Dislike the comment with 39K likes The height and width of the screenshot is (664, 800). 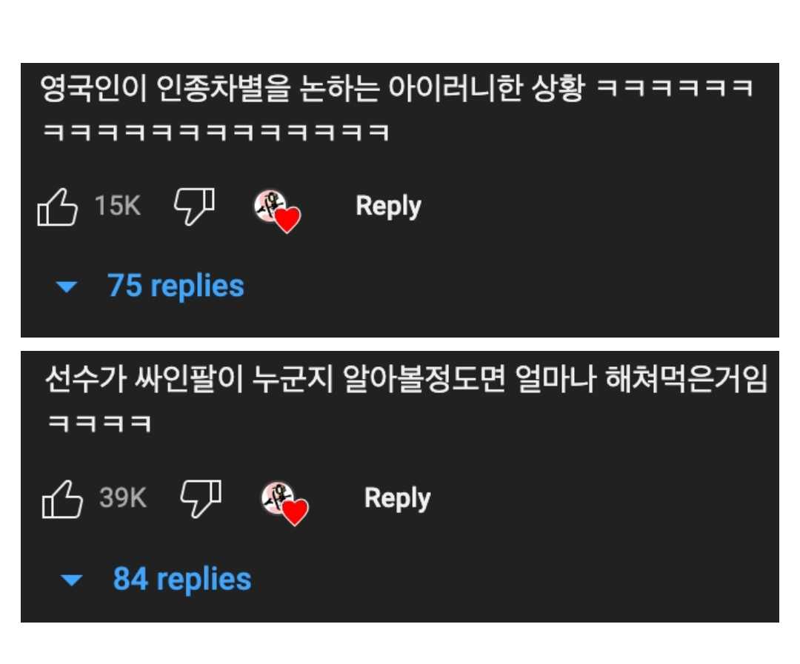tap(201, 498)
